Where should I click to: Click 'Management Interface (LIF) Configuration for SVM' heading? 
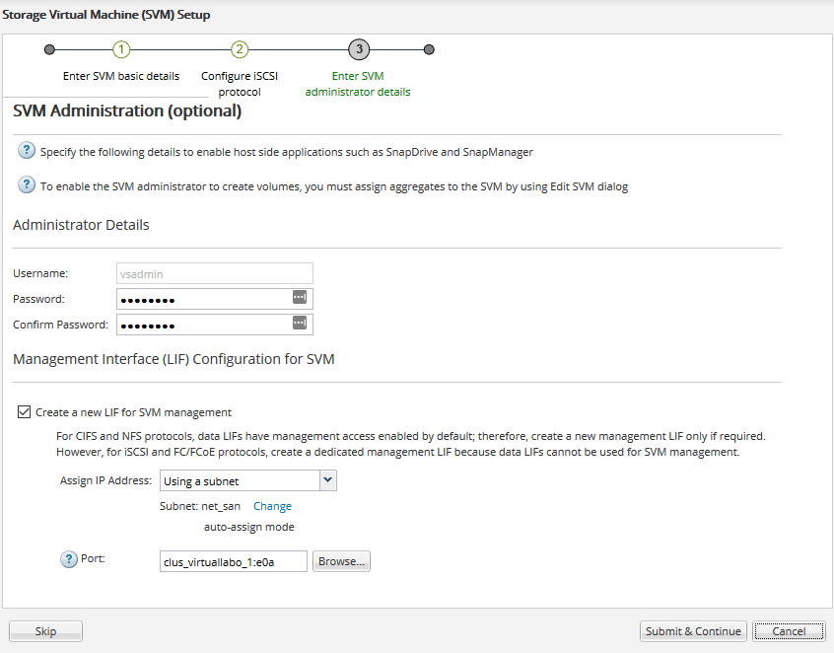174,359
